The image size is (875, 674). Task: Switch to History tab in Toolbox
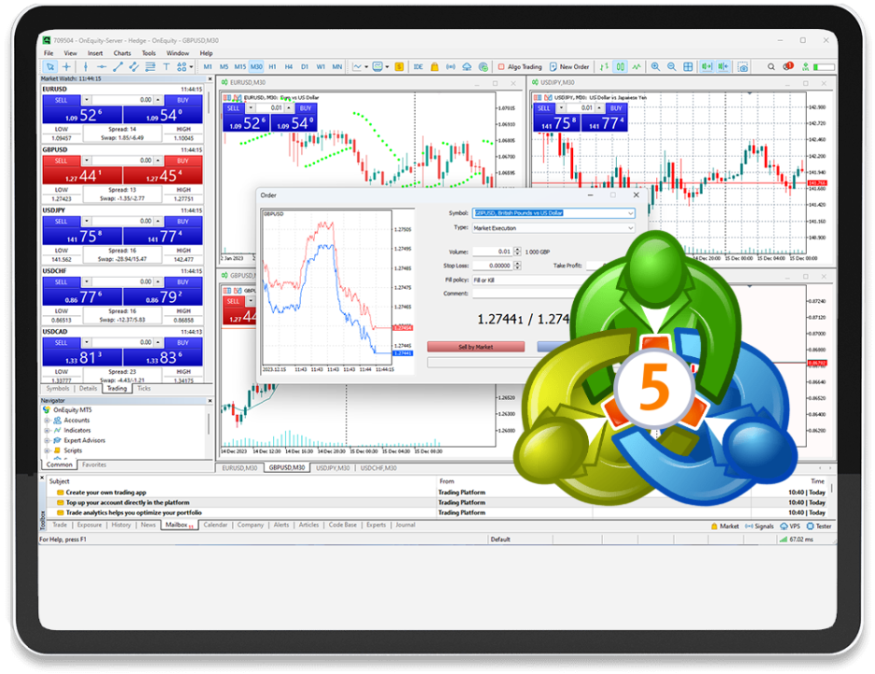click(122, 525)
